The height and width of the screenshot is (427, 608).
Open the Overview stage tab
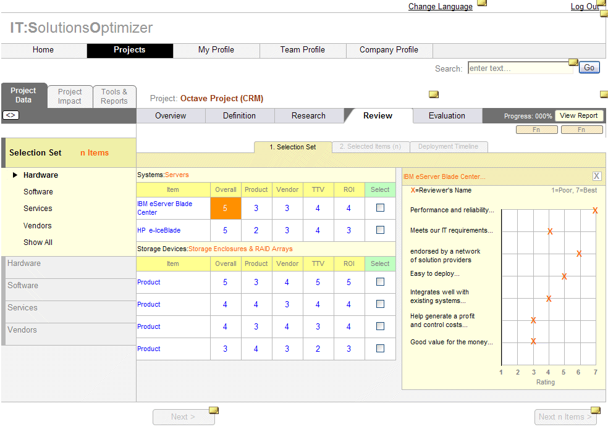(171, 116)
